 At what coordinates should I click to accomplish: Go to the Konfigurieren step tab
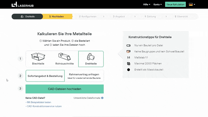click(88, 16)
